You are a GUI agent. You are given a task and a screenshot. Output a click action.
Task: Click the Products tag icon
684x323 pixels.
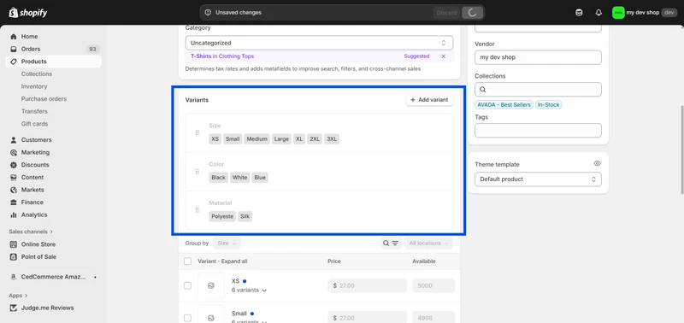(x=14, y=62)
